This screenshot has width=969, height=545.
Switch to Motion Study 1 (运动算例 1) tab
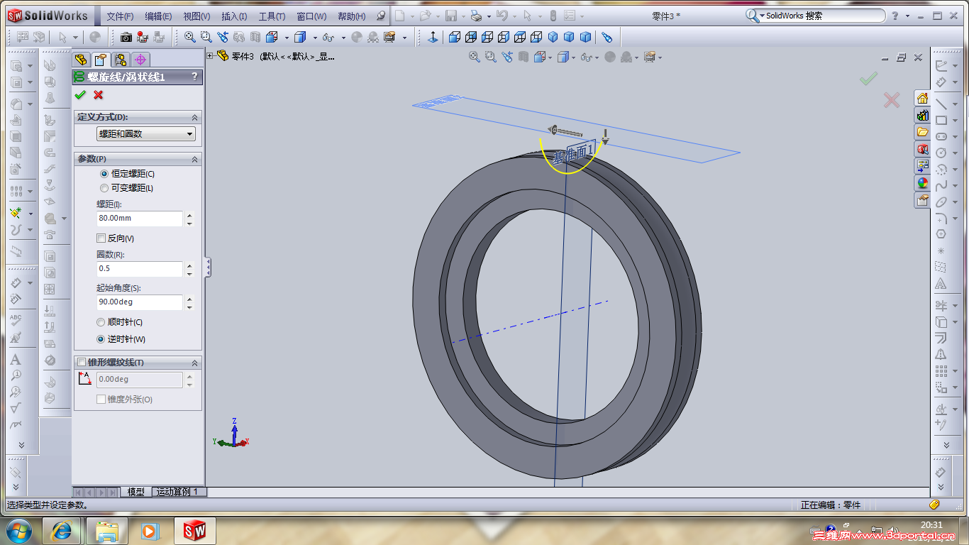coord(179,492)
